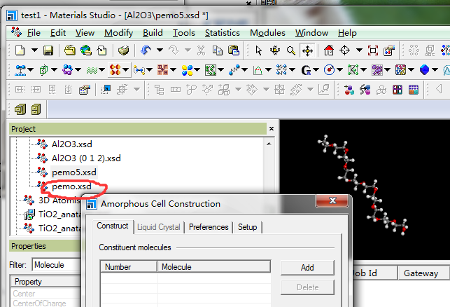Click the Number column header
450x307 pixels.
coord(129,267)
